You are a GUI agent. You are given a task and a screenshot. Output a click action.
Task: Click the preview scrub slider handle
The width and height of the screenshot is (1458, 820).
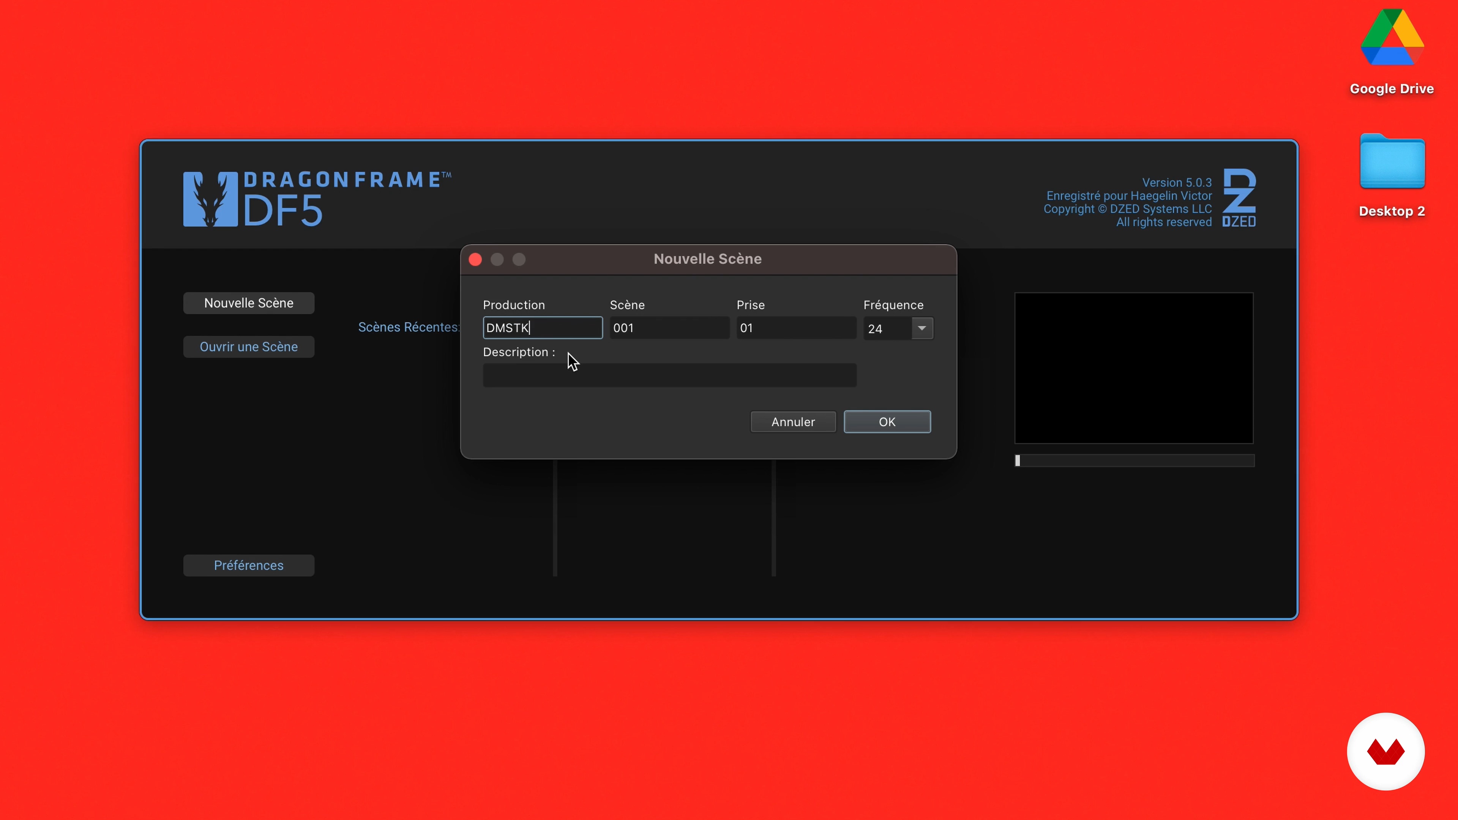(1018, 460)
